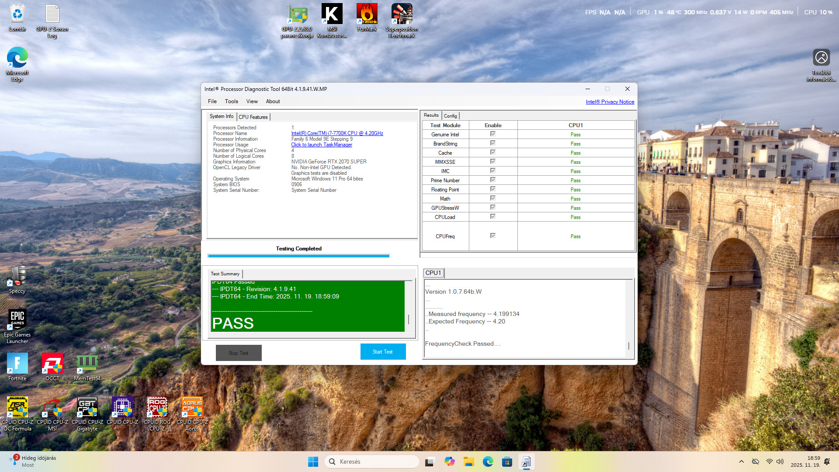This screenshot has height=472, width=839.
Task: Toggle the Prime Number enable checkbox
Action: pyautogui.click(x=493, y=180)
